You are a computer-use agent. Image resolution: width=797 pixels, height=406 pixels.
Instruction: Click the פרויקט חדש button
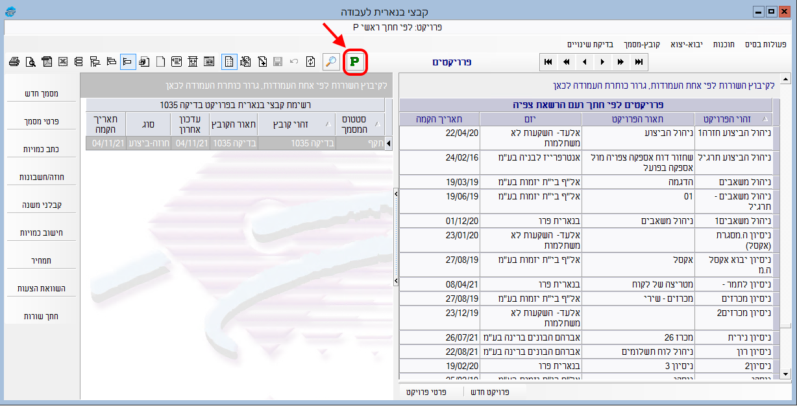pyautogui.click(x=488, y=392)
